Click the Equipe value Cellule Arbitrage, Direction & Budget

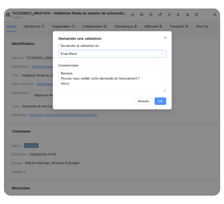(52, 163)
